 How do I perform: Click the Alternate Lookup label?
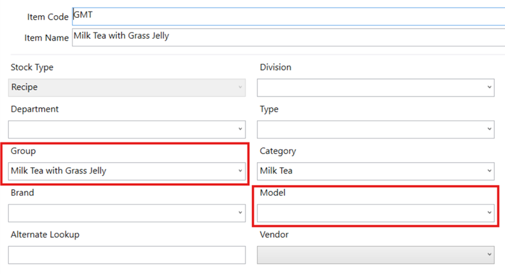(x=45, y=235)
